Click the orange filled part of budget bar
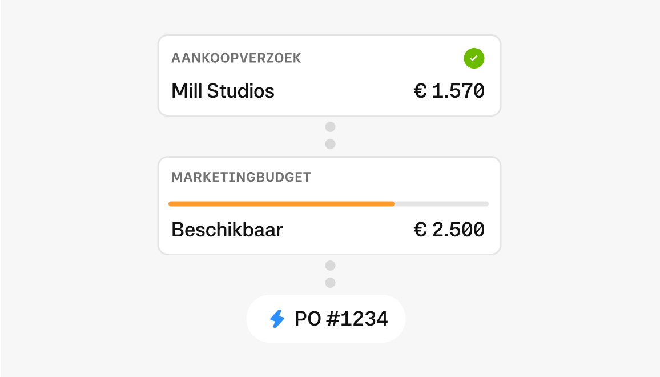The width and height of the screenshot is (660, 377). (281, 203)
